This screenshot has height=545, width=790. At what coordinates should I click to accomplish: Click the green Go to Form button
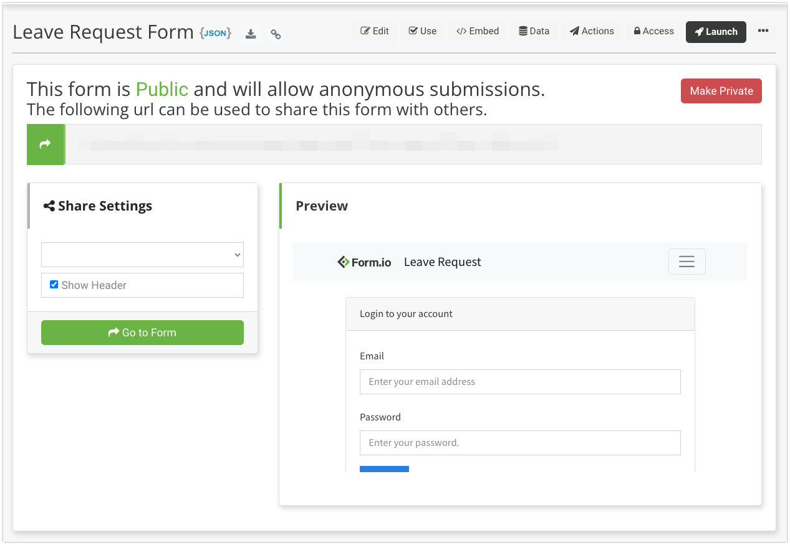coord(142,333)
